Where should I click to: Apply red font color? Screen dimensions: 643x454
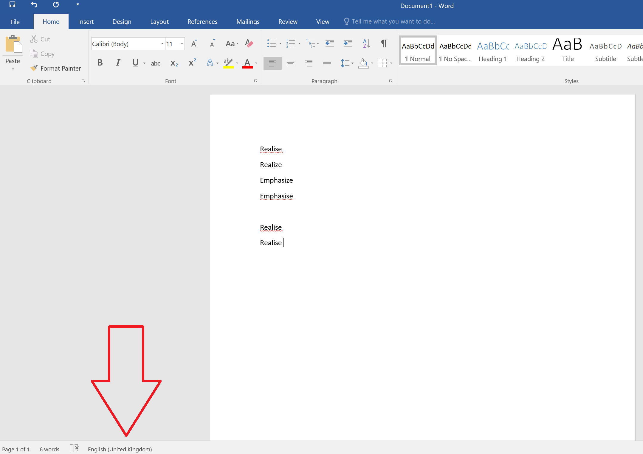pos(247,63)
